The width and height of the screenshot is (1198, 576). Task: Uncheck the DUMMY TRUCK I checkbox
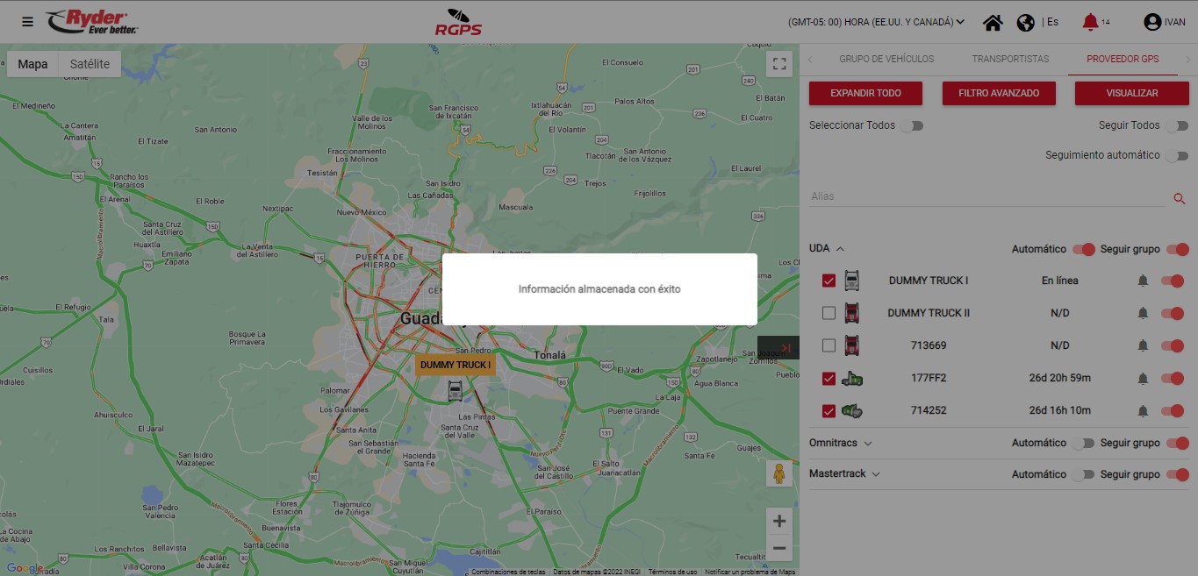tap(829, 281)
